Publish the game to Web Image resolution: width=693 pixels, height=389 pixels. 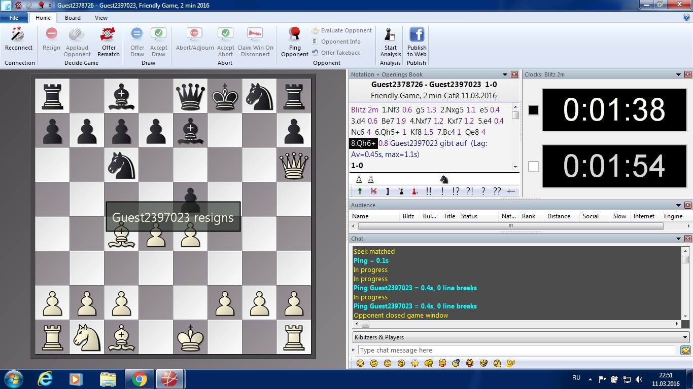[417, 35]
